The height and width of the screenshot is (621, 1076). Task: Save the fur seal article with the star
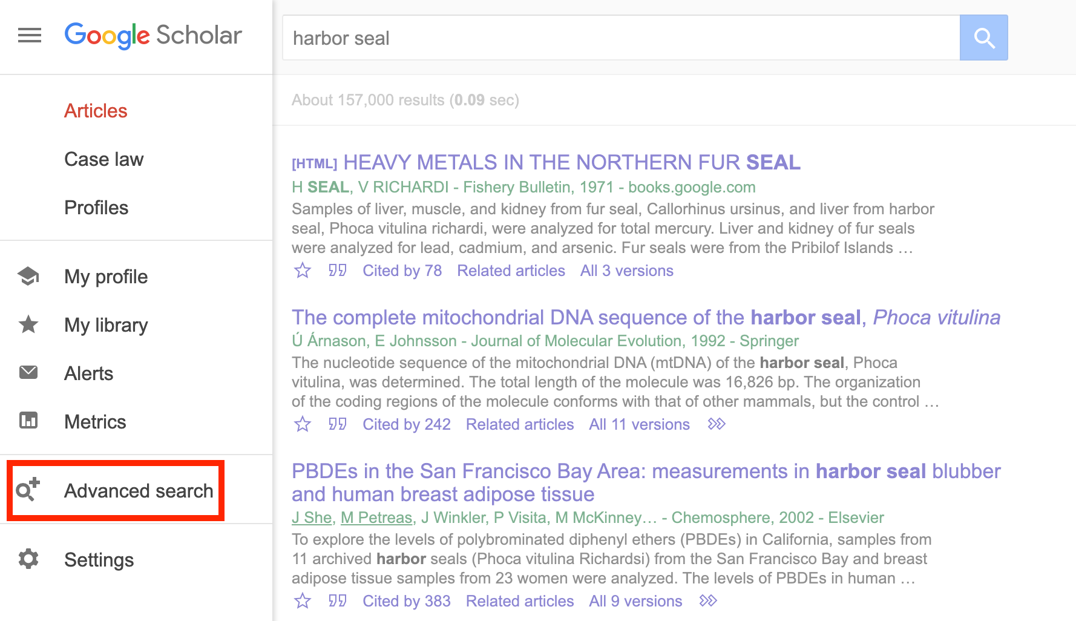click(x=302, y=271)
